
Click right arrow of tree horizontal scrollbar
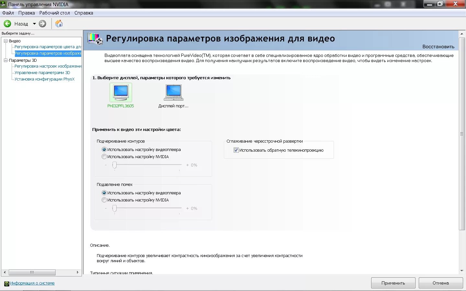78,272
